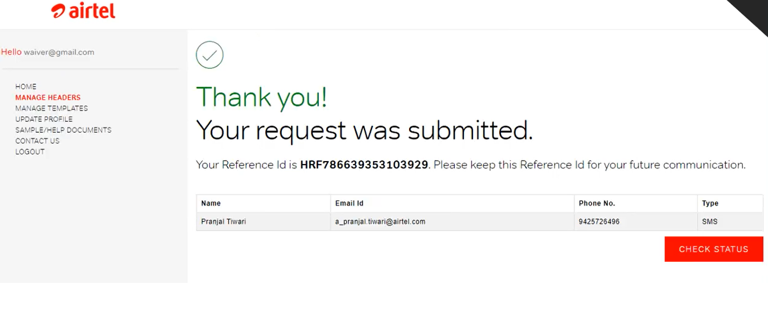
Task: Open Manage Templates page
Action: pos(51,108)
